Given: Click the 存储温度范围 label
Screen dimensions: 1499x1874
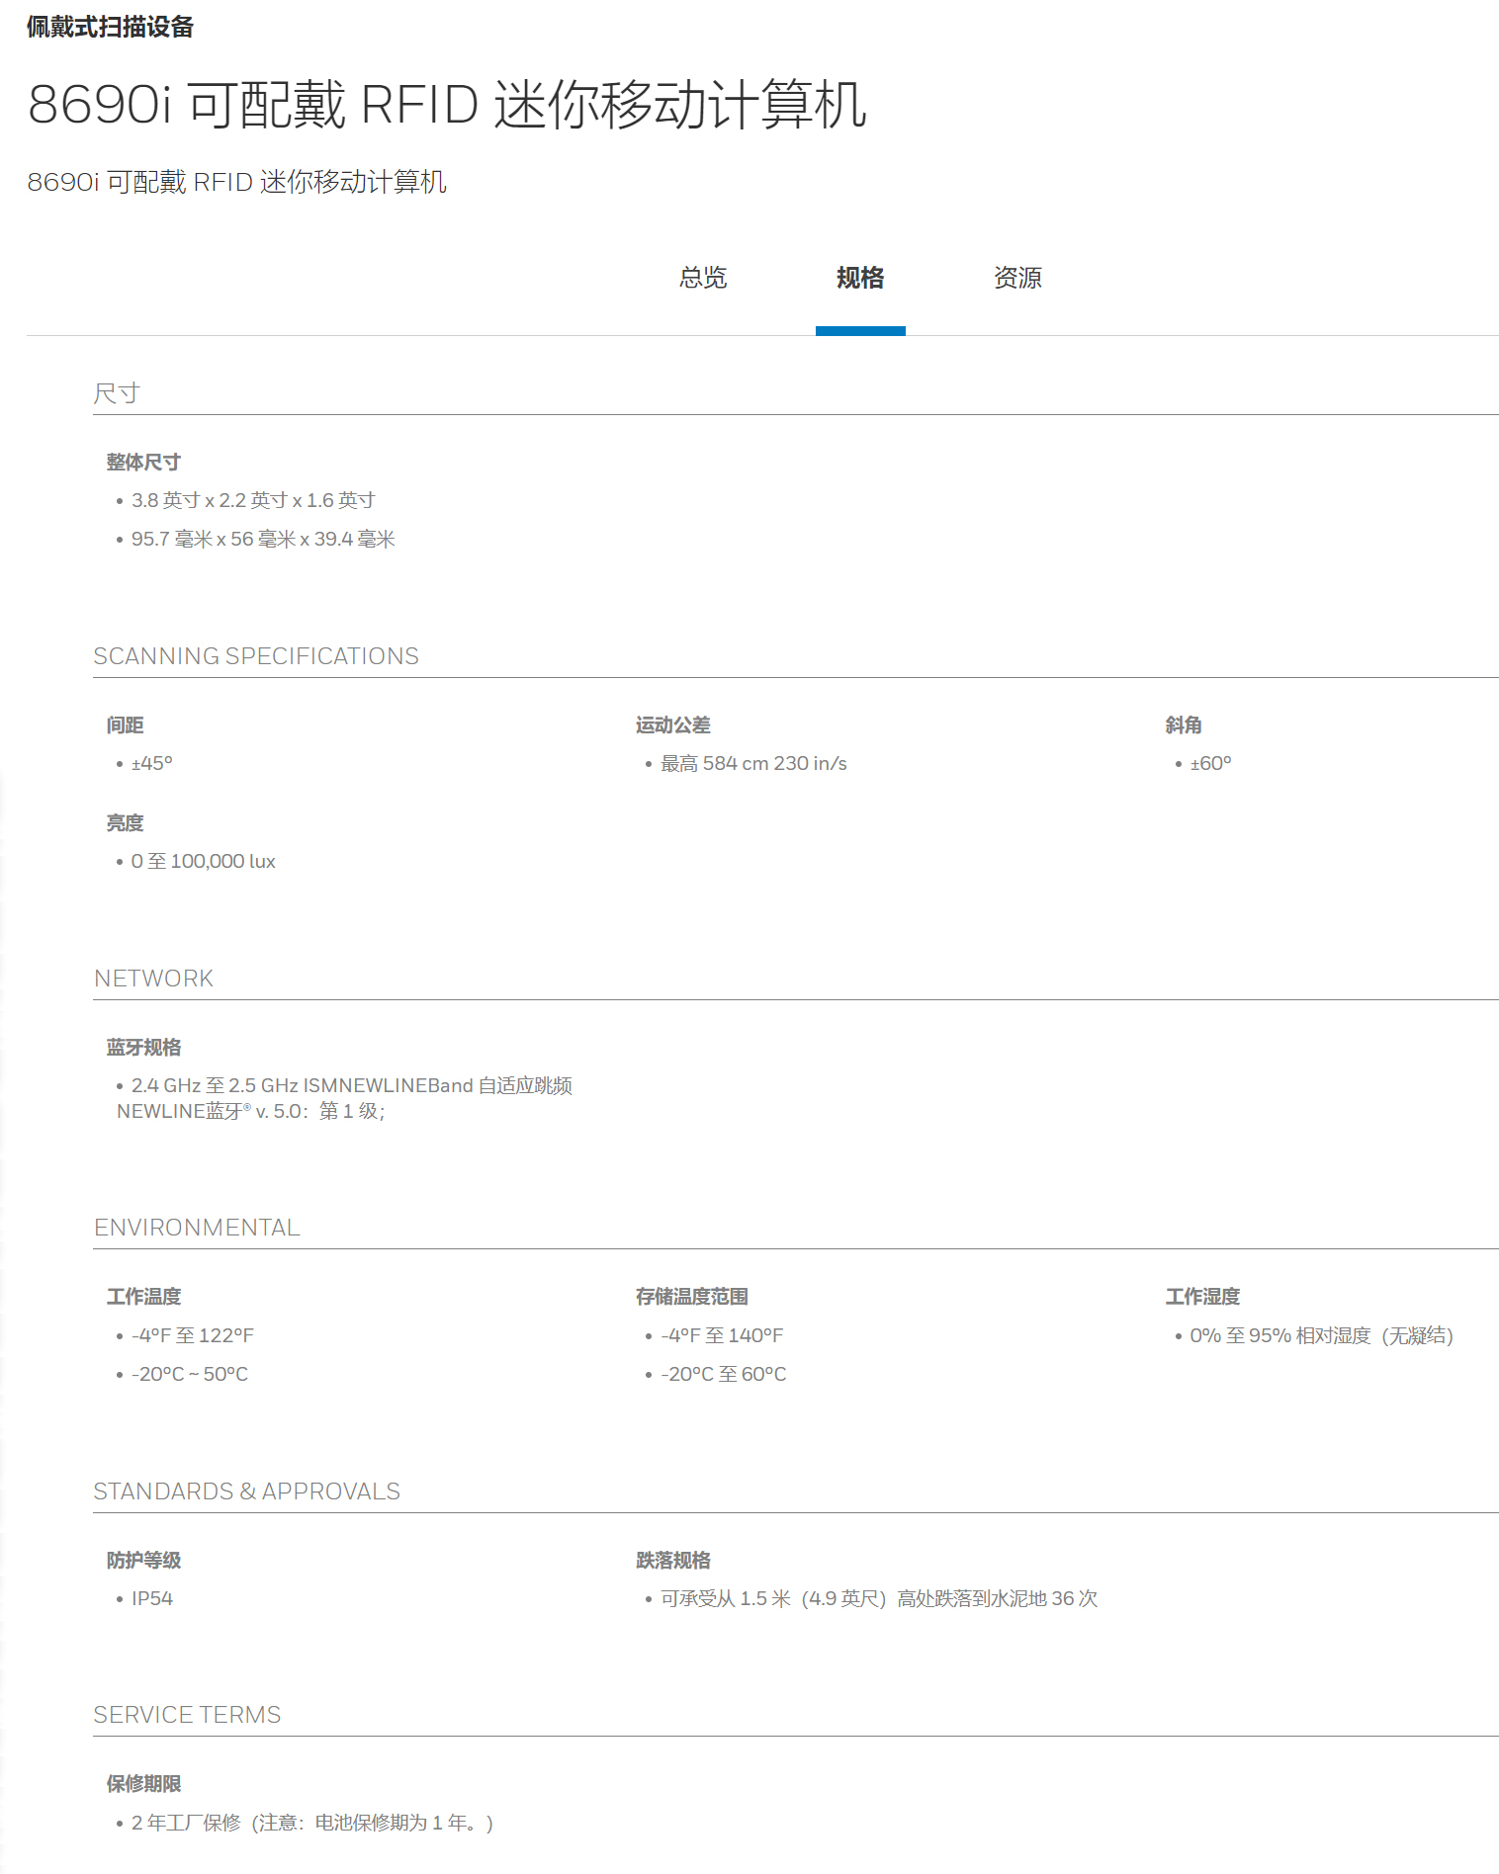Looking at the screenshot, I should click(x=691, y=1296).
